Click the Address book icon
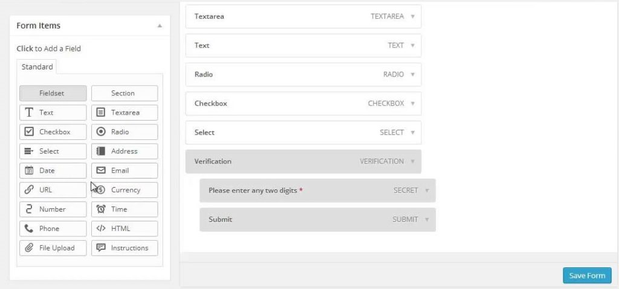 (x=101, y=151)
